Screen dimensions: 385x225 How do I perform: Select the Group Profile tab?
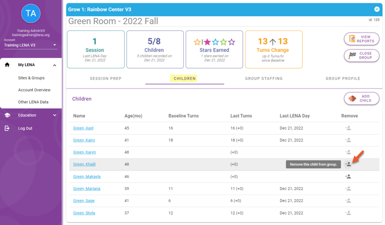tap(343, 79)
